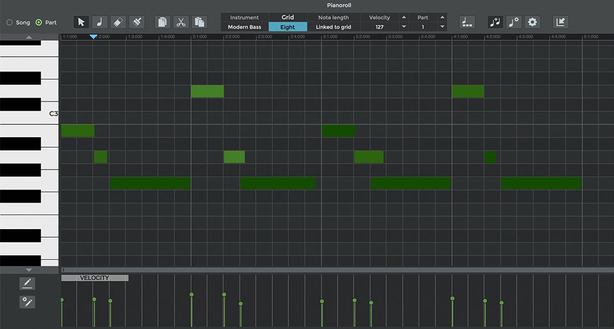Select the Part radio button
Screen dimensions: 614x329
(x=39, y=23)
